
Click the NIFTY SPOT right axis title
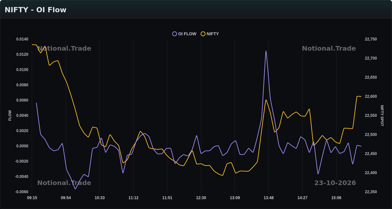(382, 116)
